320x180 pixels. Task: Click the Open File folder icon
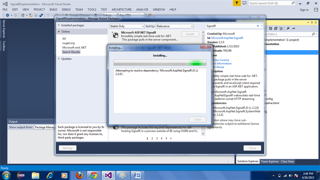[x=31, y=15]
